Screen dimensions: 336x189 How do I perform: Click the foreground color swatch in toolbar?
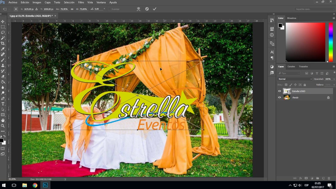point(2,141)
